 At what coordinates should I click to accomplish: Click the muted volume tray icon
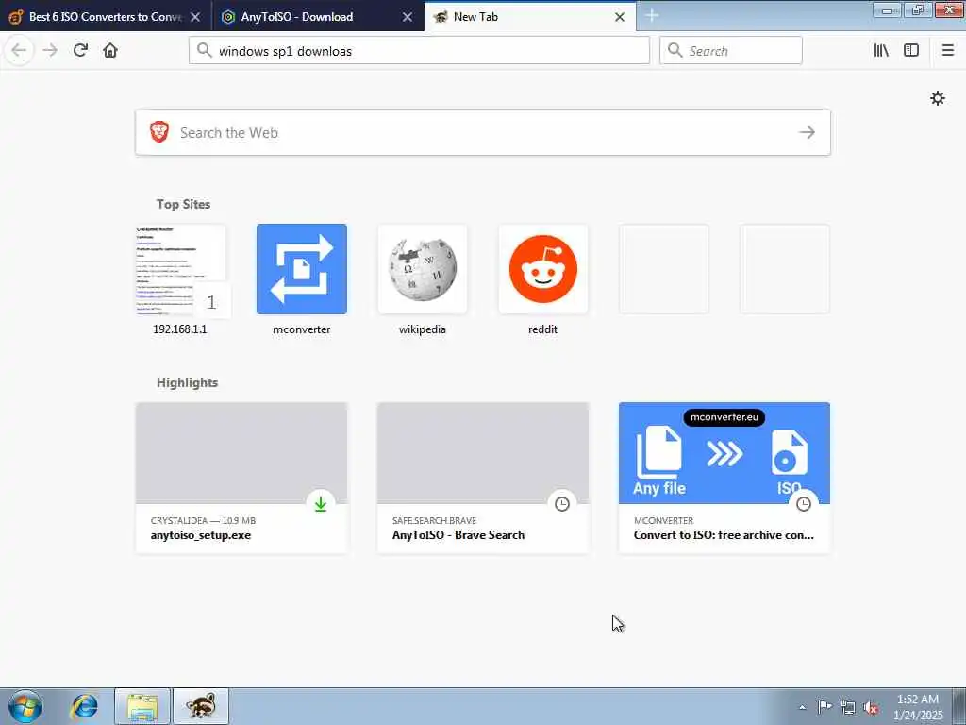click(871, 707)
